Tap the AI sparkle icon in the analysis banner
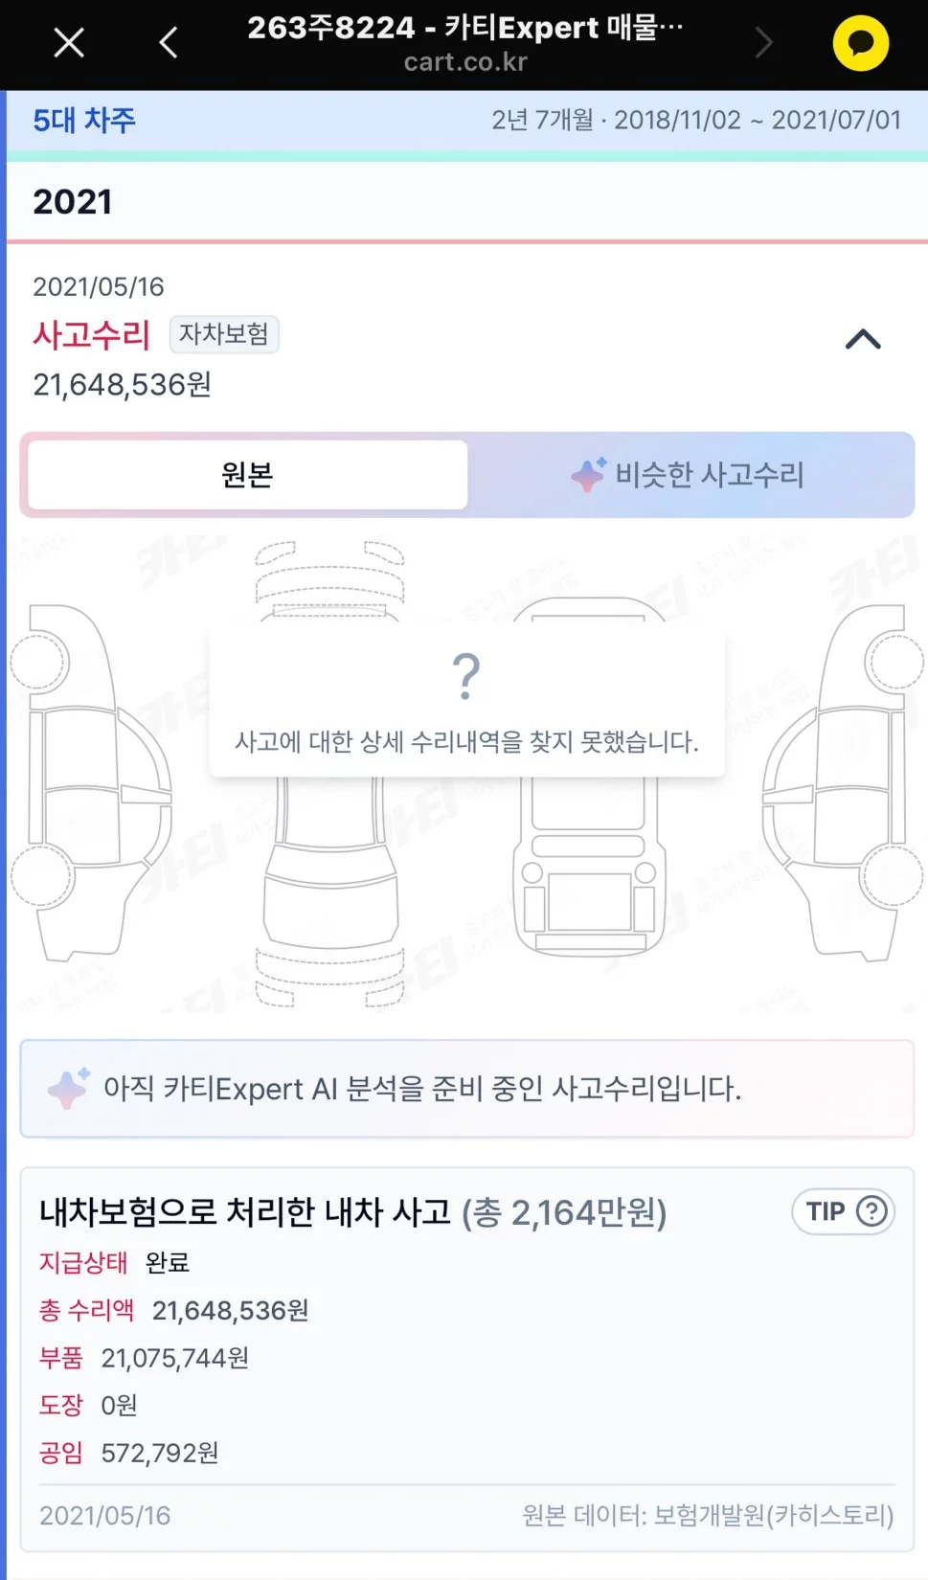Viewport: 928px width, 1580px height. pos(69,1089)
